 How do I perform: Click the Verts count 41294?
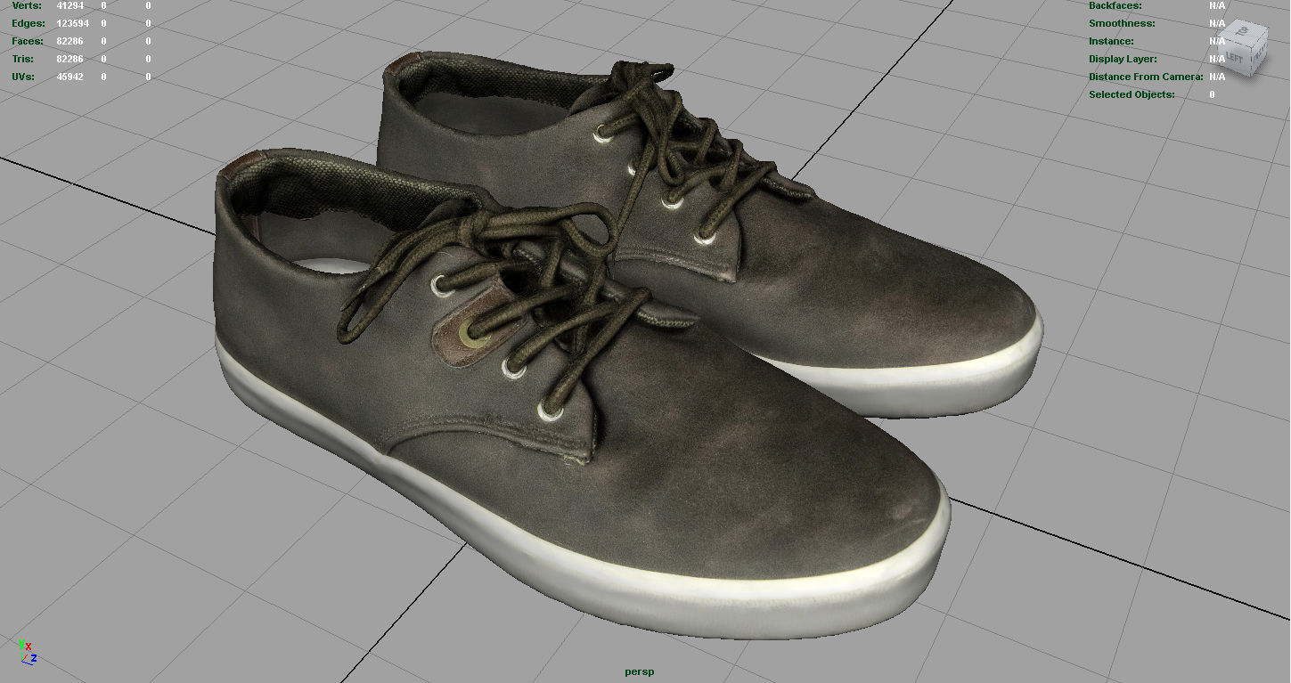(x=69, y=5)
